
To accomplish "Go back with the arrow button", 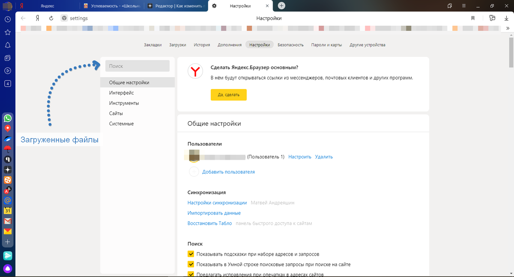I will 23,18.
